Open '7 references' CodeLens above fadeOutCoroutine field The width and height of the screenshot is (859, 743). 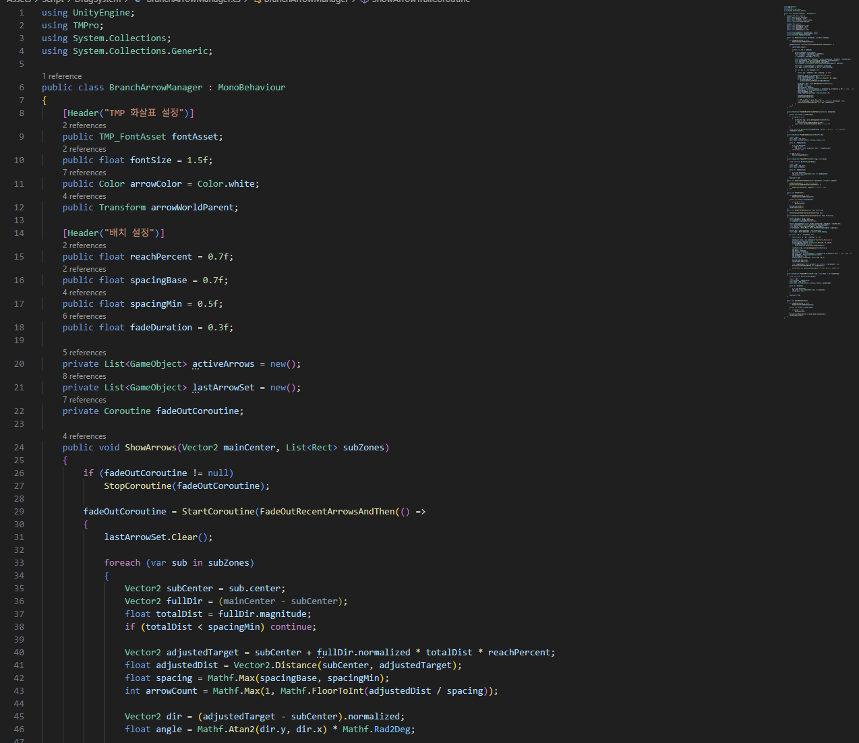coord(84,400)
